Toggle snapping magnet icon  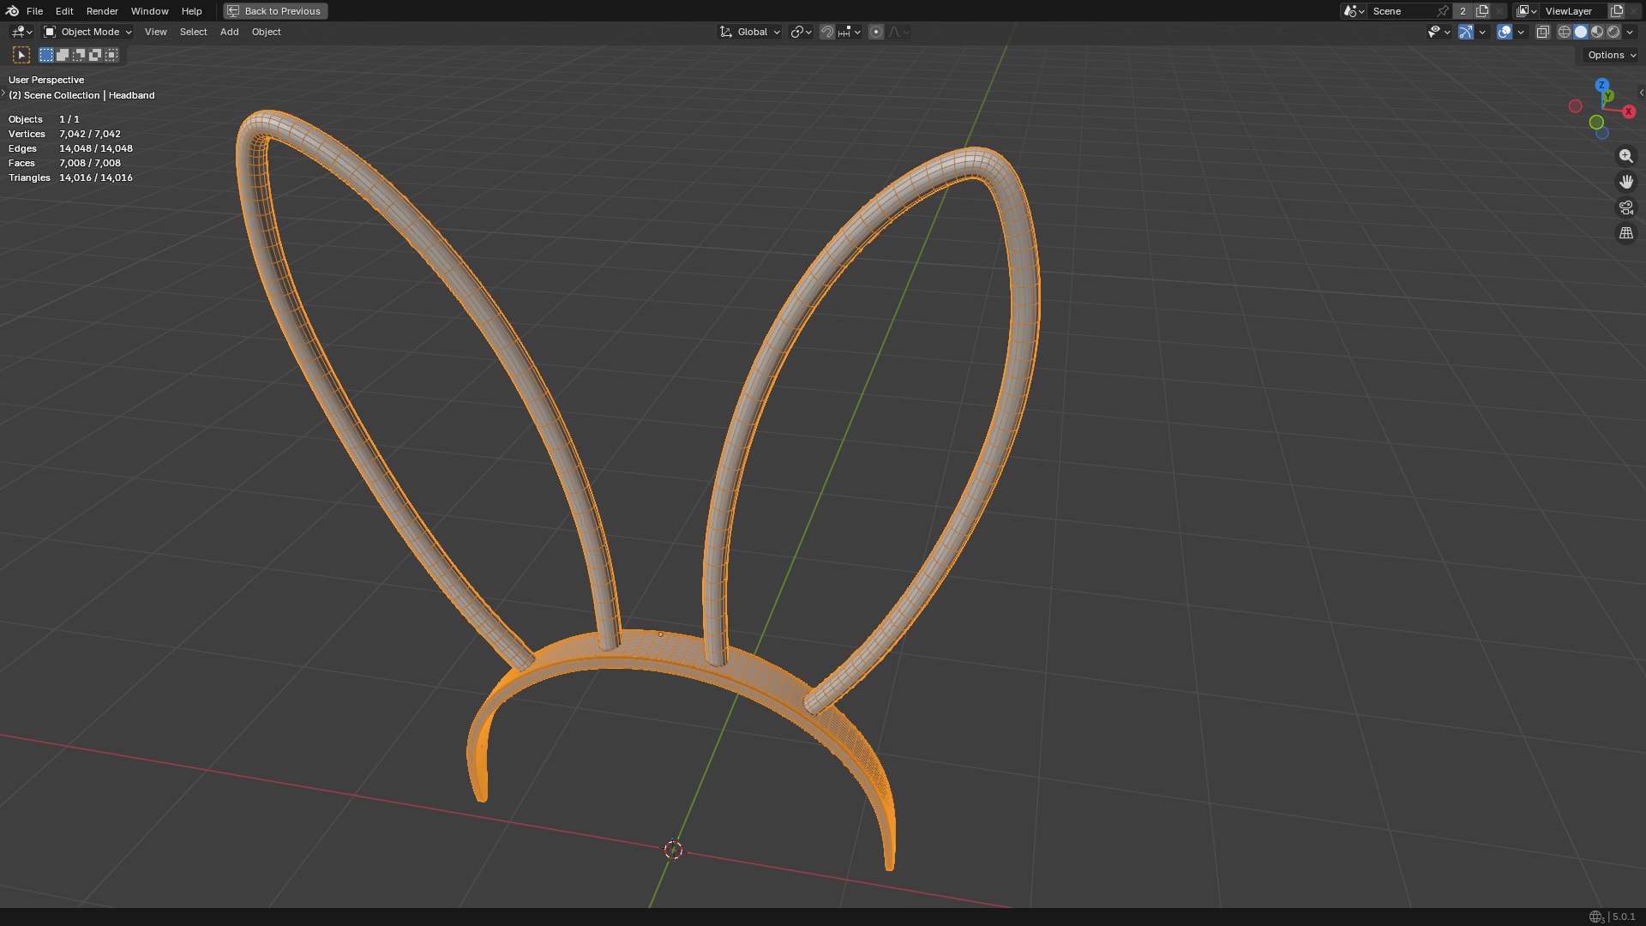[827, 32]
